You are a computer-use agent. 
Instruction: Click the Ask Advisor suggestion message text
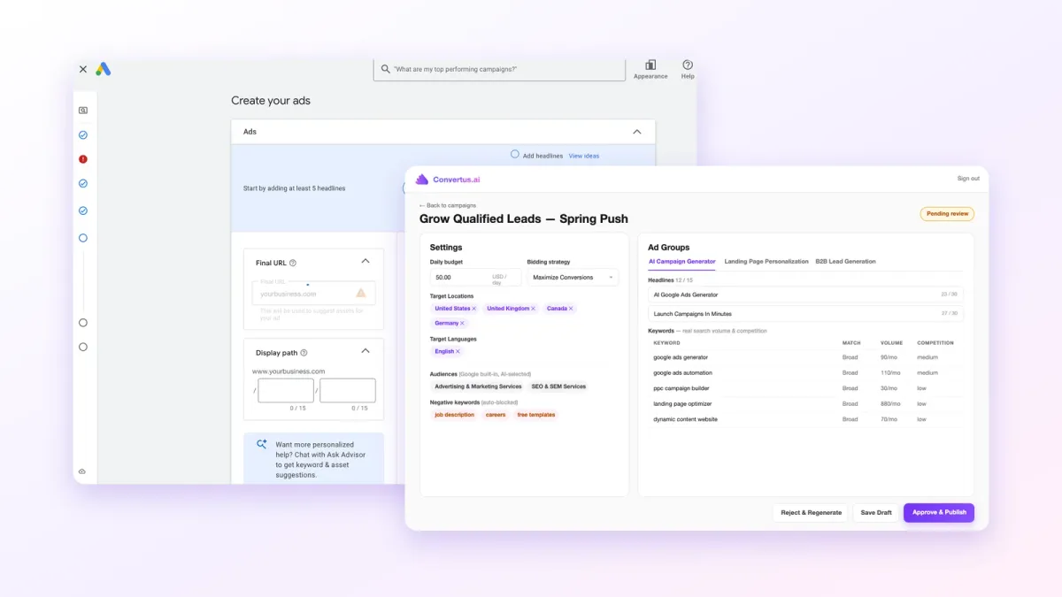coord(319,460)
